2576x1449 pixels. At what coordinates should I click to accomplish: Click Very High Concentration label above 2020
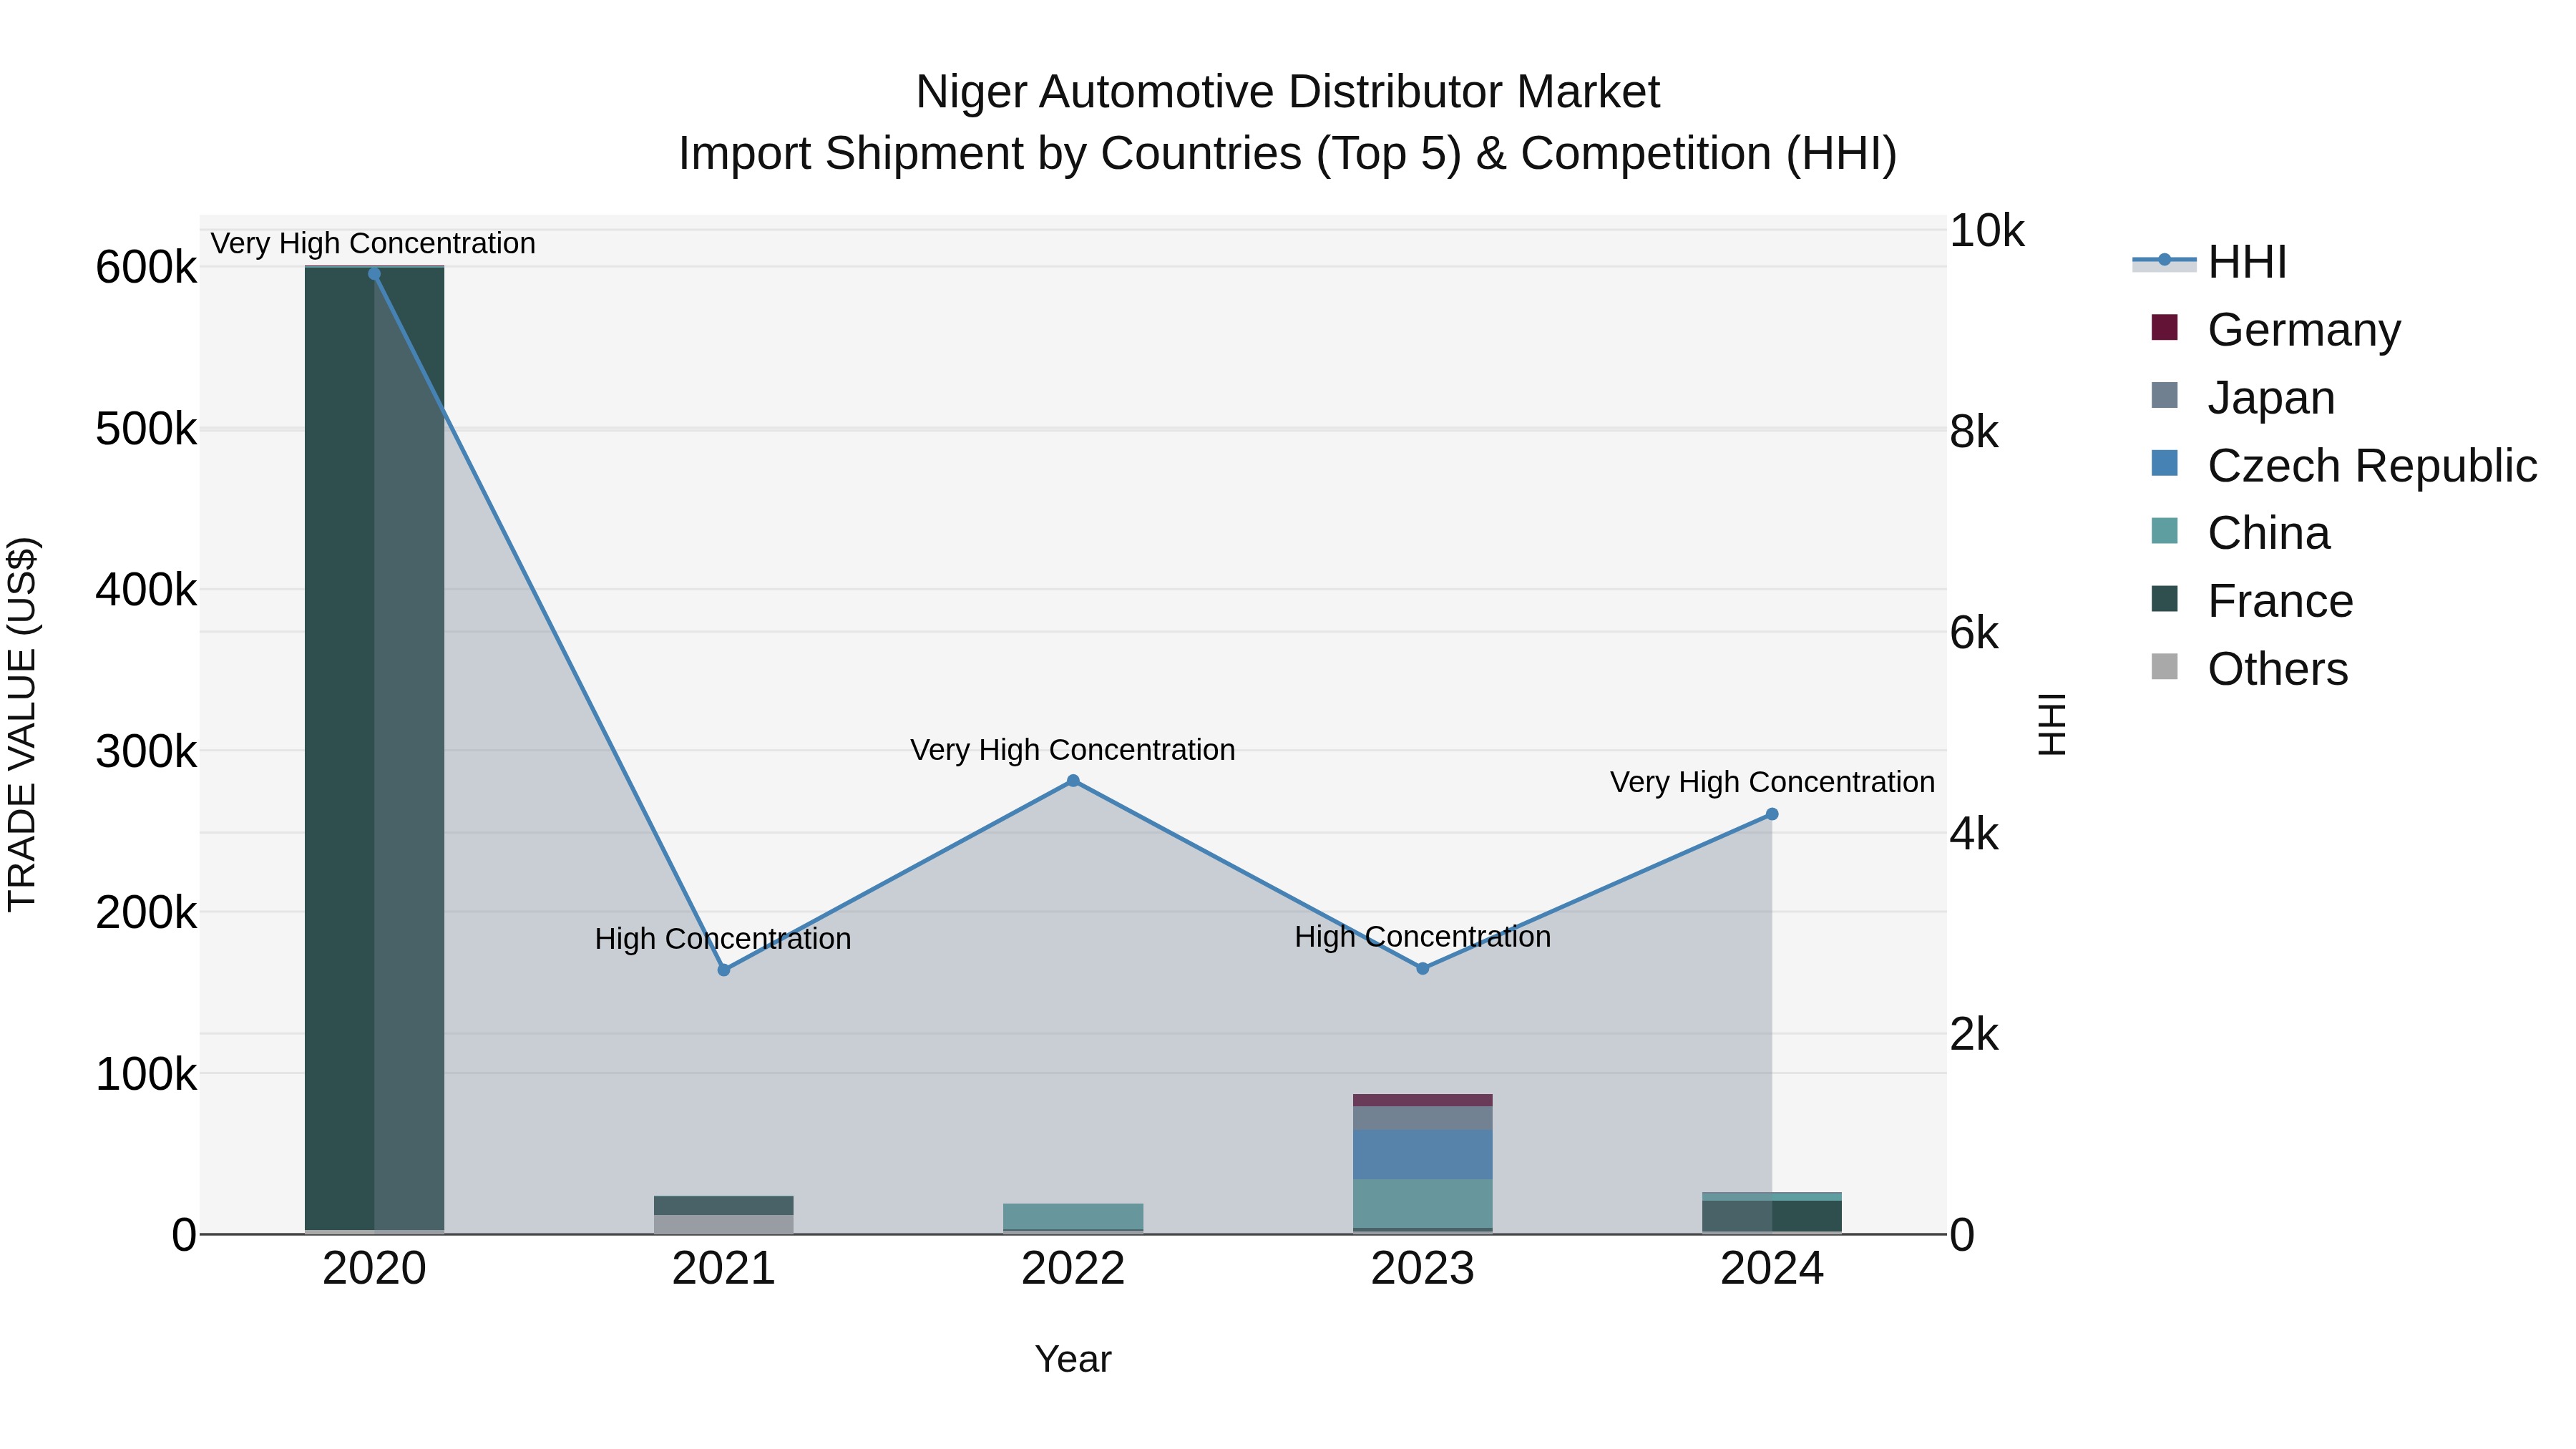pos(373,243)
